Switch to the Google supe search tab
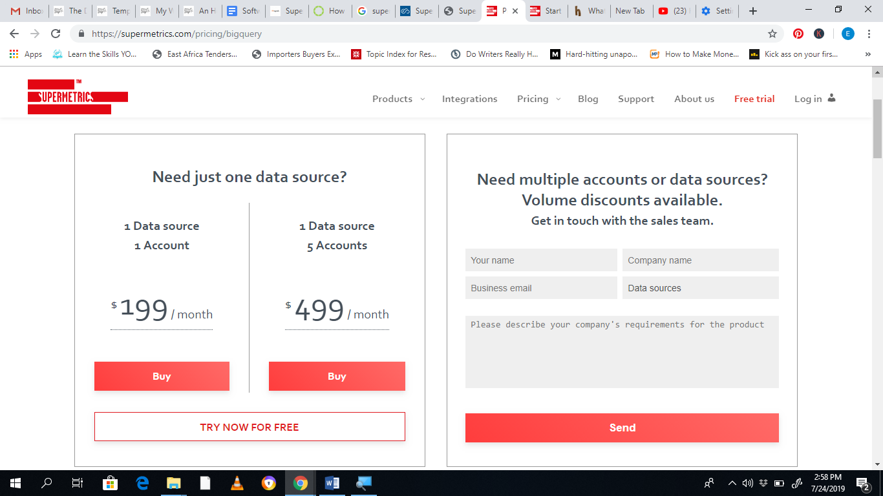This screenshot has height=496, width=883. pos(373,11)
